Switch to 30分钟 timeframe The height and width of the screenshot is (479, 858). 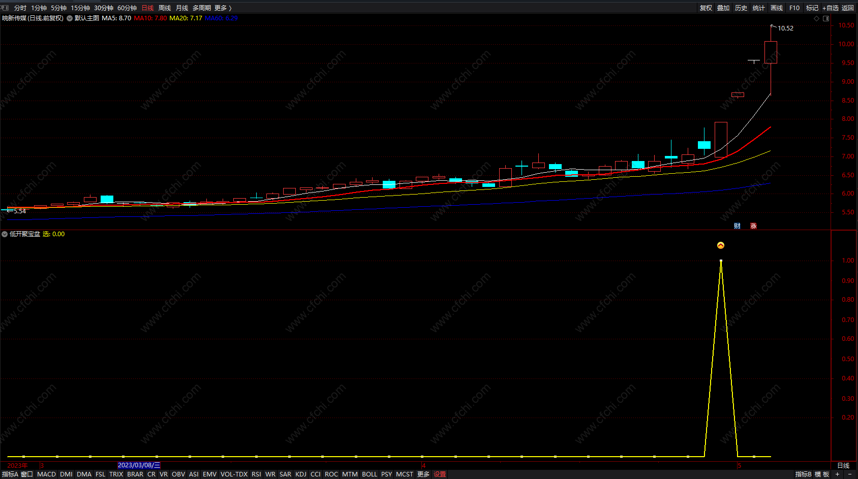104,8
